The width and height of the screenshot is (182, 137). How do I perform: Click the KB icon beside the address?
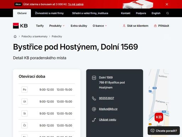94,78
